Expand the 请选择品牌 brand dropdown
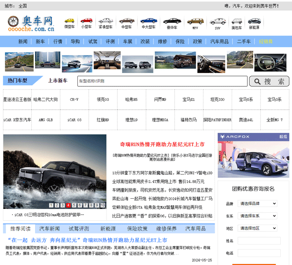The width and height of the screenshot is (292, 265). 257,204
